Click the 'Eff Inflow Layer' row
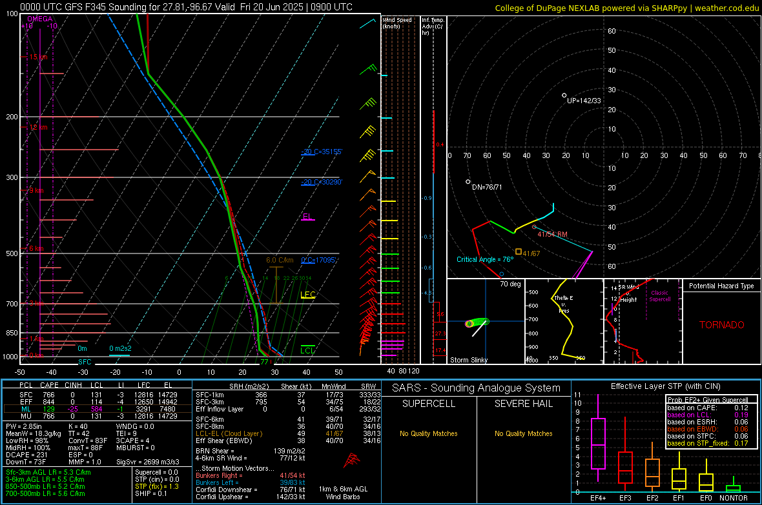762x505 pixels. click(288, 409)
